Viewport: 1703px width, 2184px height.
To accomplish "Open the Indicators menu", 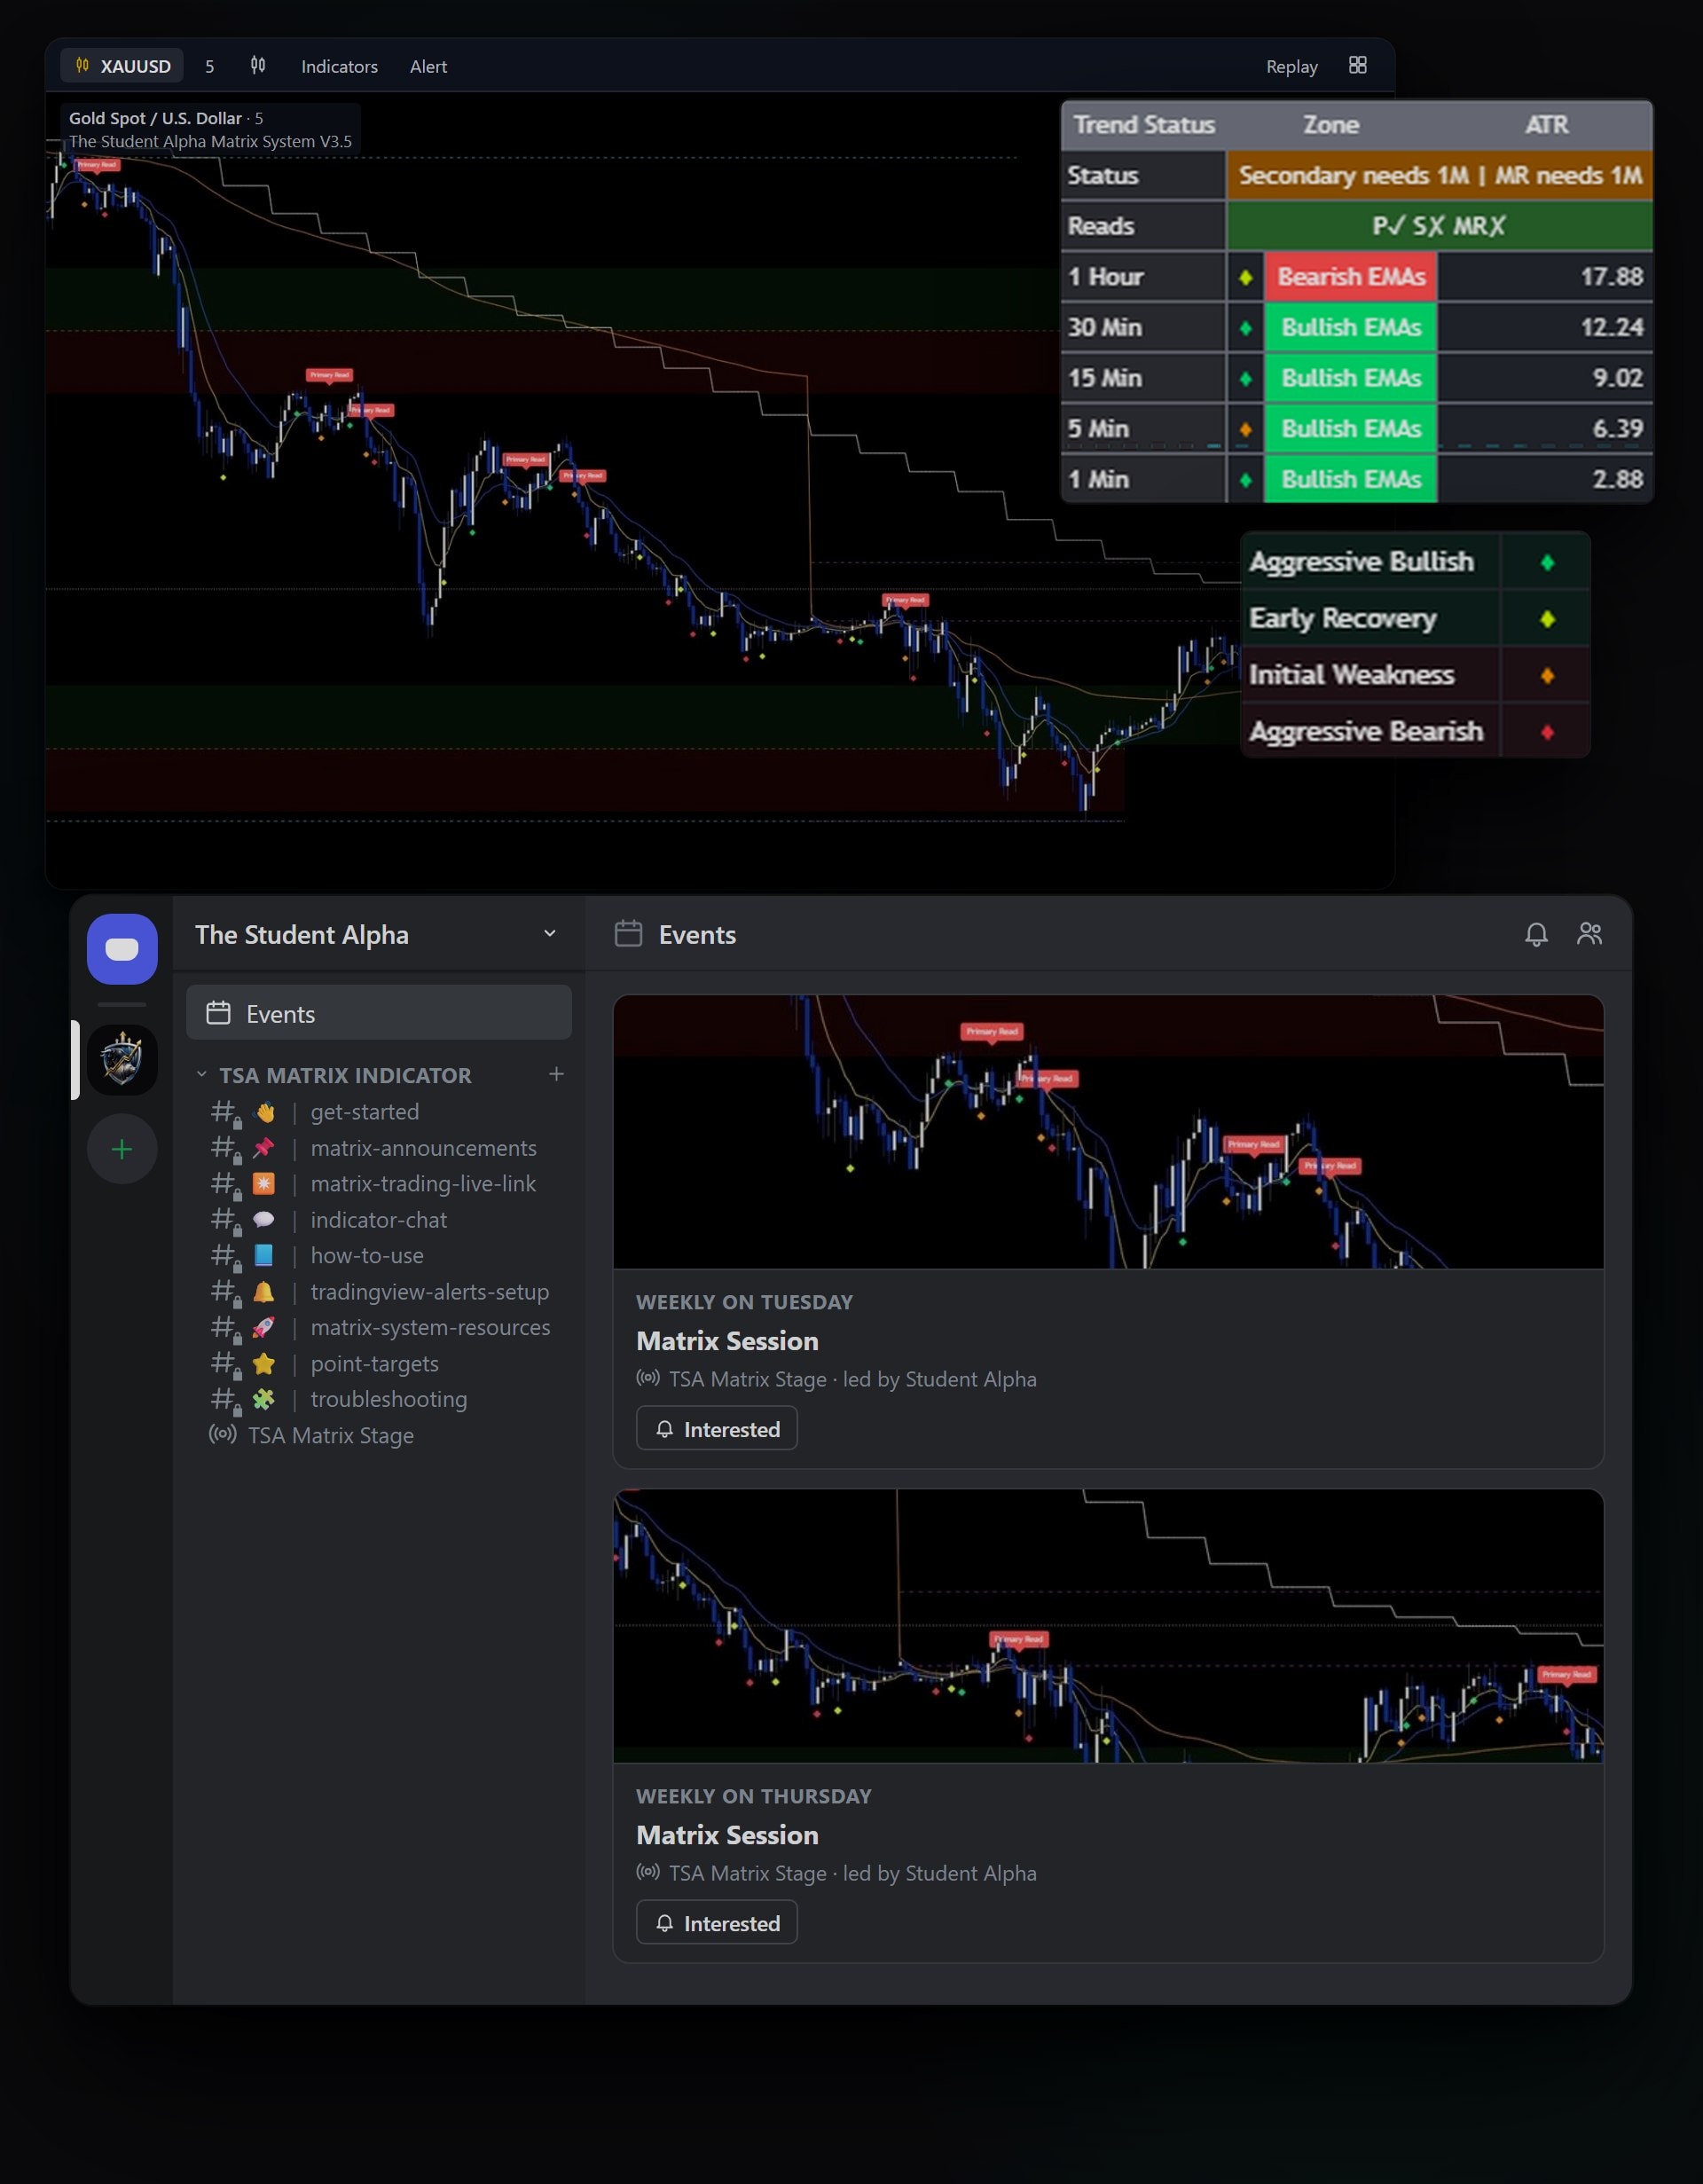I will [x=339, y=66].
